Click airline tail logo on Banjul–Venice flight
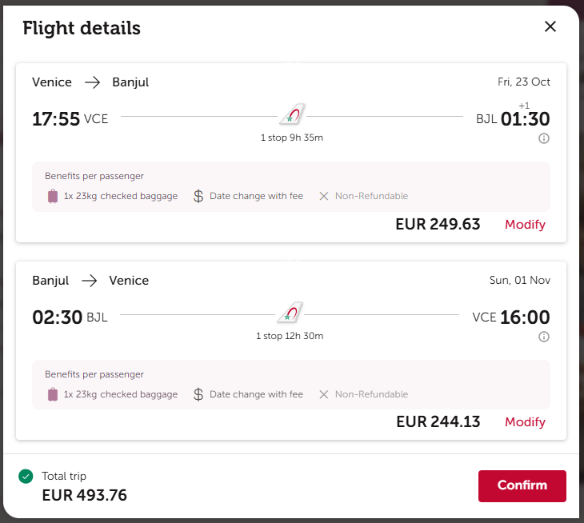584x523 pixels. (290, 312)
